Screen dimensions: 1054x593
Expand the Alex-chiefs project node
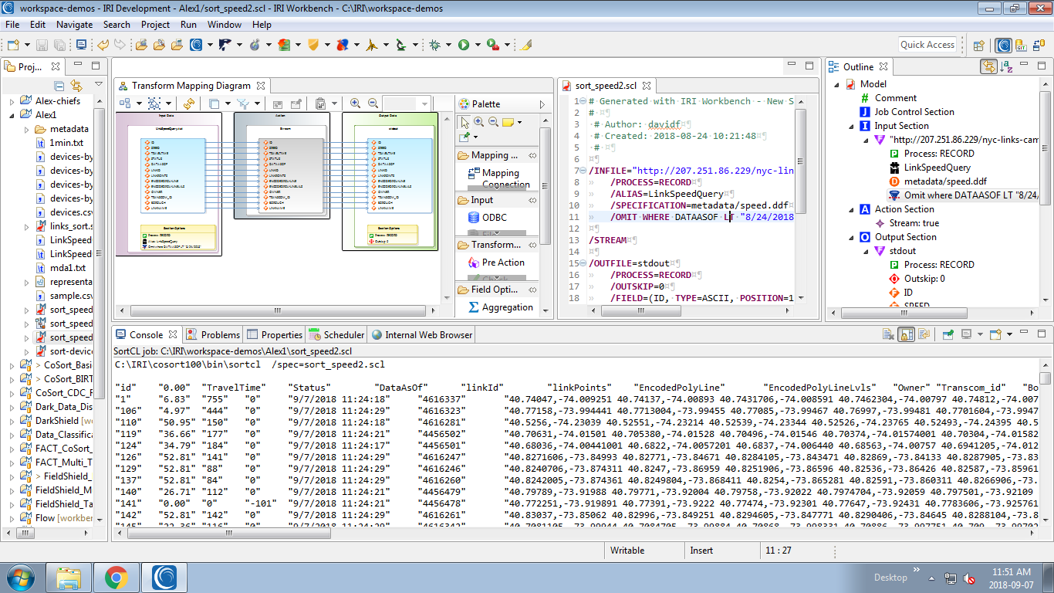click(12, 101)
